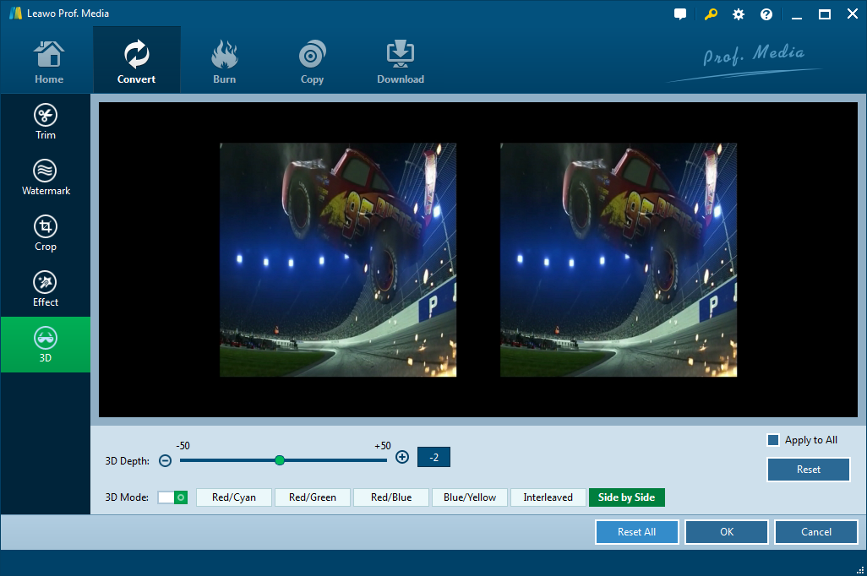Image resolution: width=867 pixels, height=576 pixels.
Task: Open the Download module
Action: point(401,62)
